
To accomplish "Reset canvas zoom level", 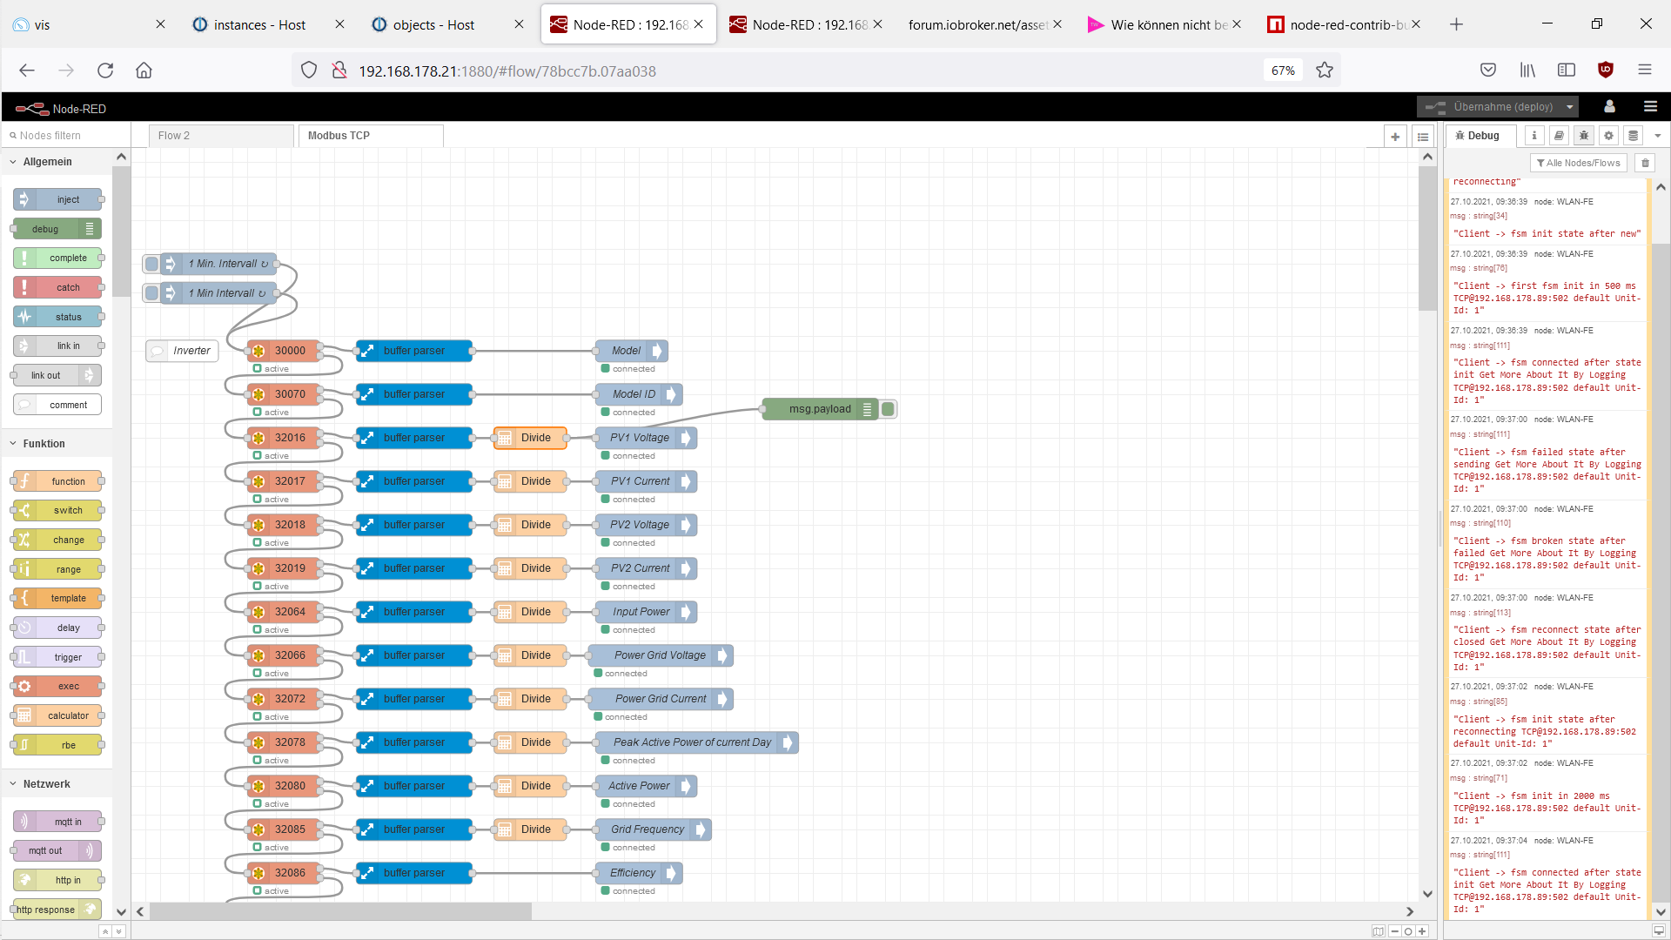I will coord(1408,931).
